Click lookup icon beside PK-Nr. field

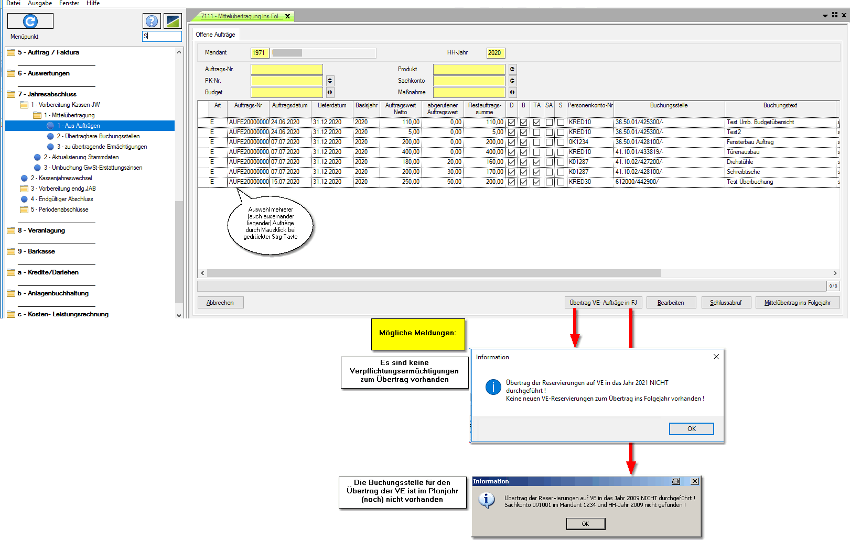pyautogui.click(x=330, y=81)
